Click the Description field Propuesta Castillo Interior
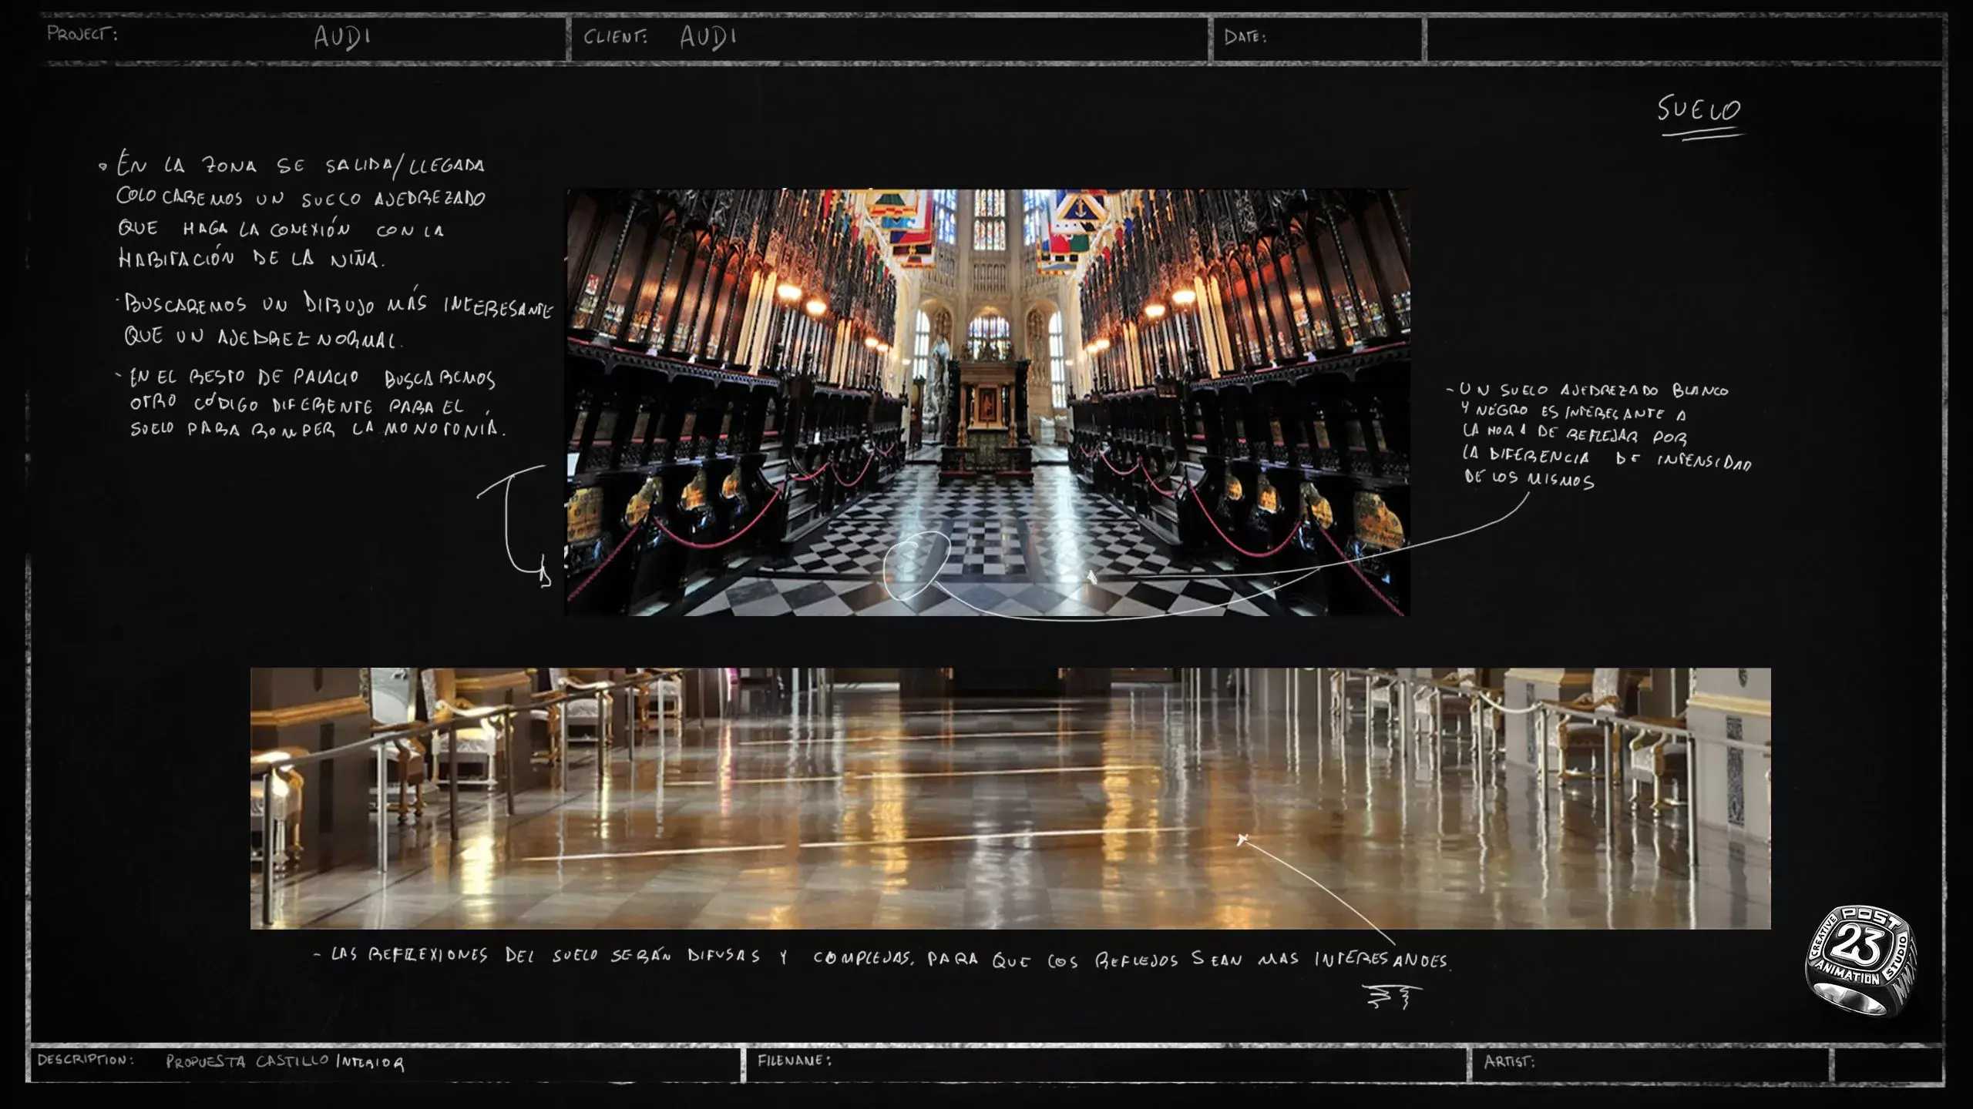Image resolution: width=1973 pixels, height=1109 pixels. (x=284, y=1062)
